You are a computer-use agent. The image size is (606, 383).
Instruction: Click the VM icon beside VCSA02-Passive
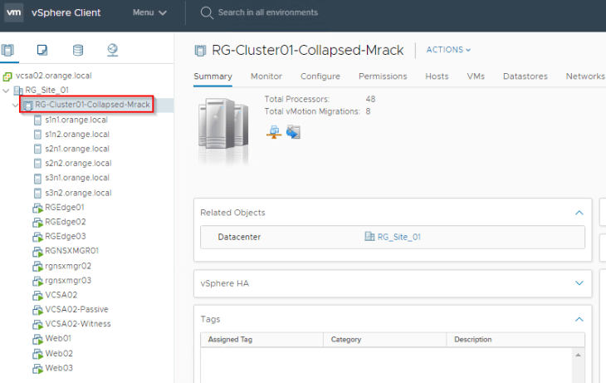click(37, 310)
